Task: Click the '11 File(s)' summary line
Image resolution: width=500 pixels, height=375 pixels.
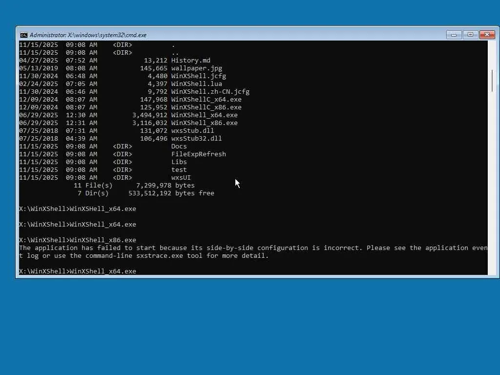Action: (x=93, y=185)
